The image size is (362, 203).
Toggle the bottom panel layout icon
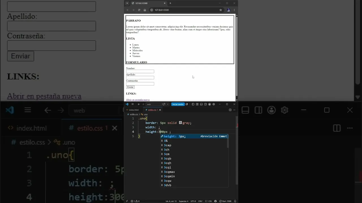[201, 104]
